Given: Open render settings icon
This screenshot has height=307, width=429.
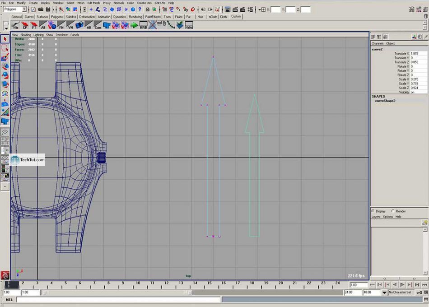Looking at the screenshot, I should 250,9.
